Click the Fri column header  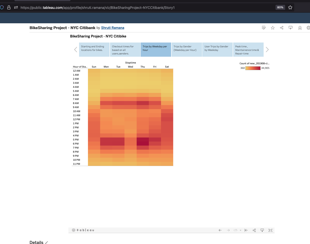[155, 67]
